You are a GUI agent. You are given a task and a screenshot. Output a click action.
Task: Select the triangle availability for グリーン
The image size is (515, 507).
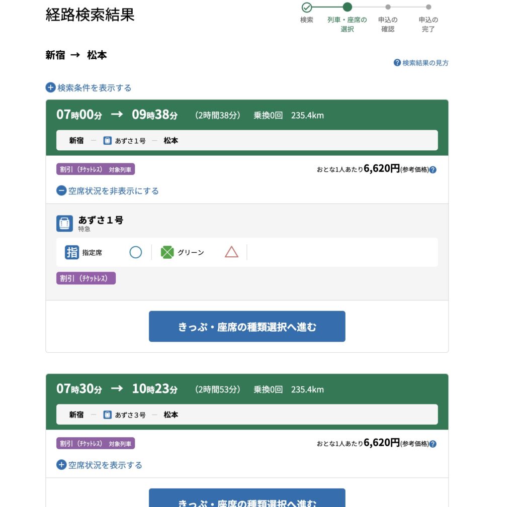pyautogui.click(x=231, y=252)
